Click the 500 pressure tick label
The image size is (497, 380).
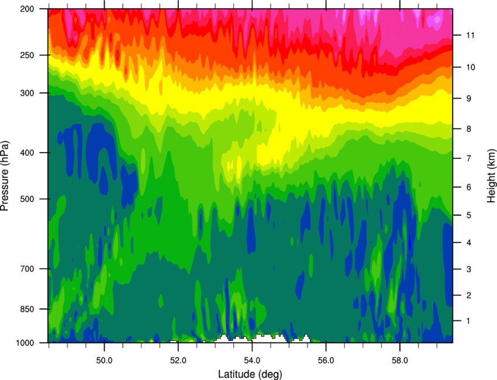(27, 199)
